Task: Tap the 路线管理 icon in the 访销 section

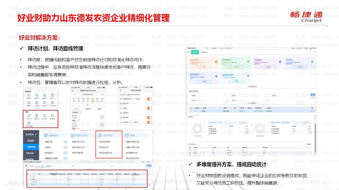Action: coord(52,115)
